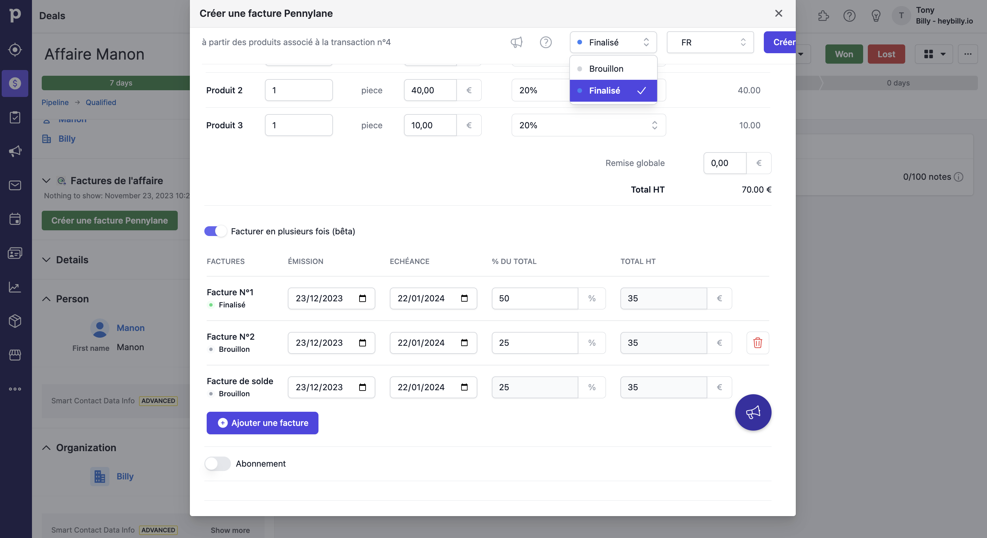Collapse the Person section

tap(46, 299)
